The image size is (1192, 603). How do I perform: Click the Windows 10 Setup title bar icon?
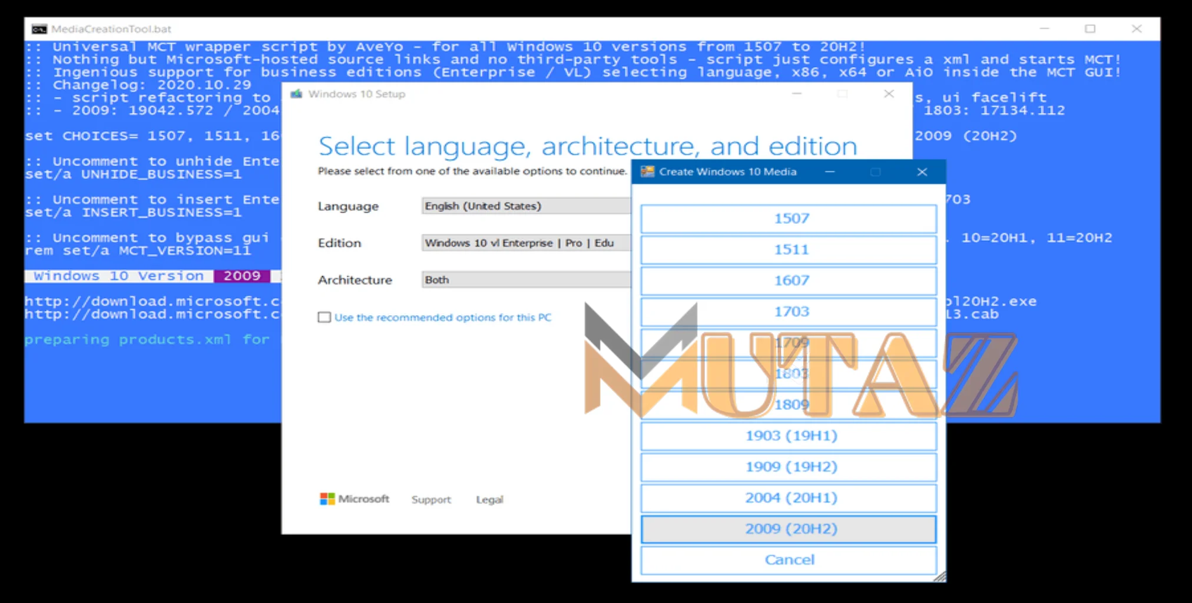coord(296,94)
